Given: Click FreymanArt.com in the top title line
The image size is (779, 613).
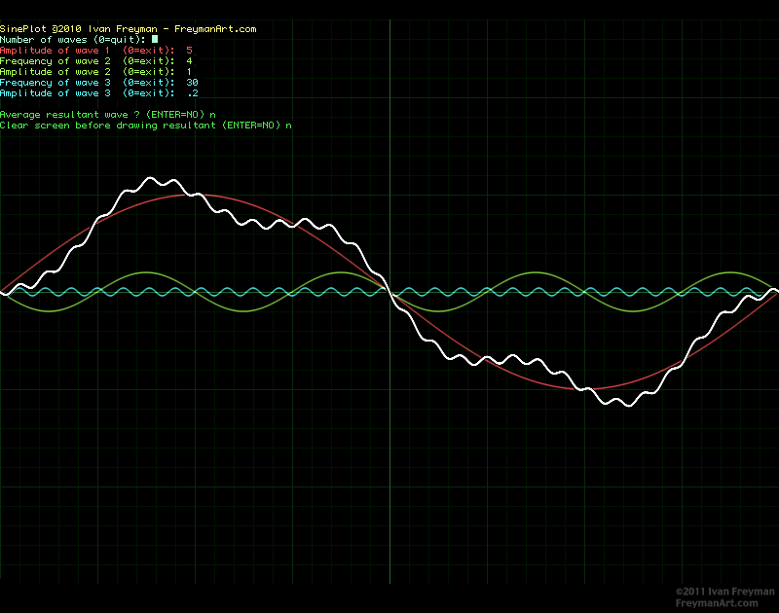Looking at the screenshot, I should click(x=214, y=29).
